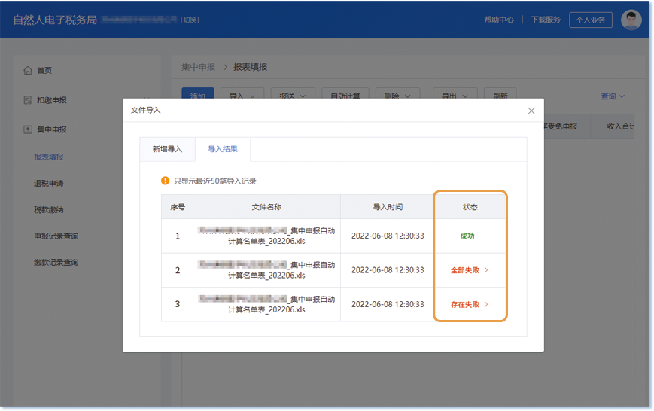Select the 导入结果 tab
This screenshot has height=411, width=654.
point(223,149)
